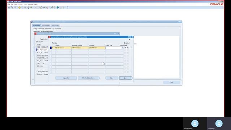Screen dimensions: 231x130
Task: Select the BS COA structure row
Action: coord(42,66)
